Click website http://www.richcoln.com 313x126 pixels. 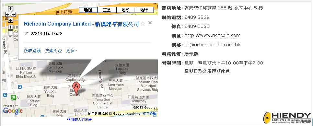(x=213, y=36)
